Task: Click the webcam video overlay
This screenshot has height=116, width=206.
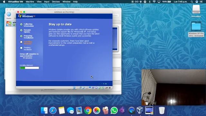Action: (173, 87)
